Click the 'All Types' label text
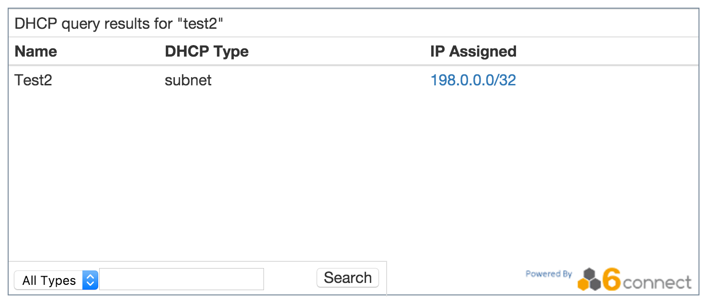710x305 pixels. click(49, 281)
